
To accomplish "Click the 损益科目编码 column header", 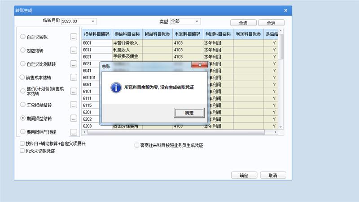I will [x=96, y=34].
